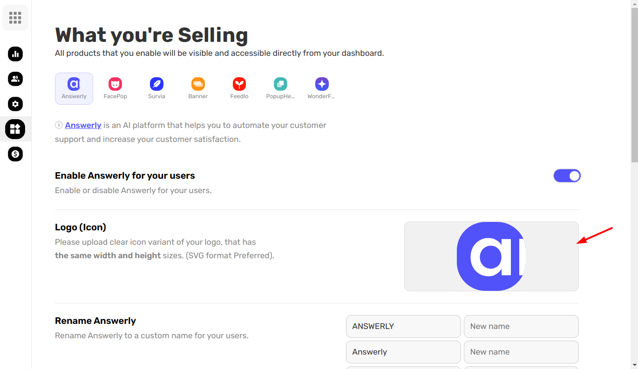Open the analytics bar chart sidebar icon

point(15,54)
